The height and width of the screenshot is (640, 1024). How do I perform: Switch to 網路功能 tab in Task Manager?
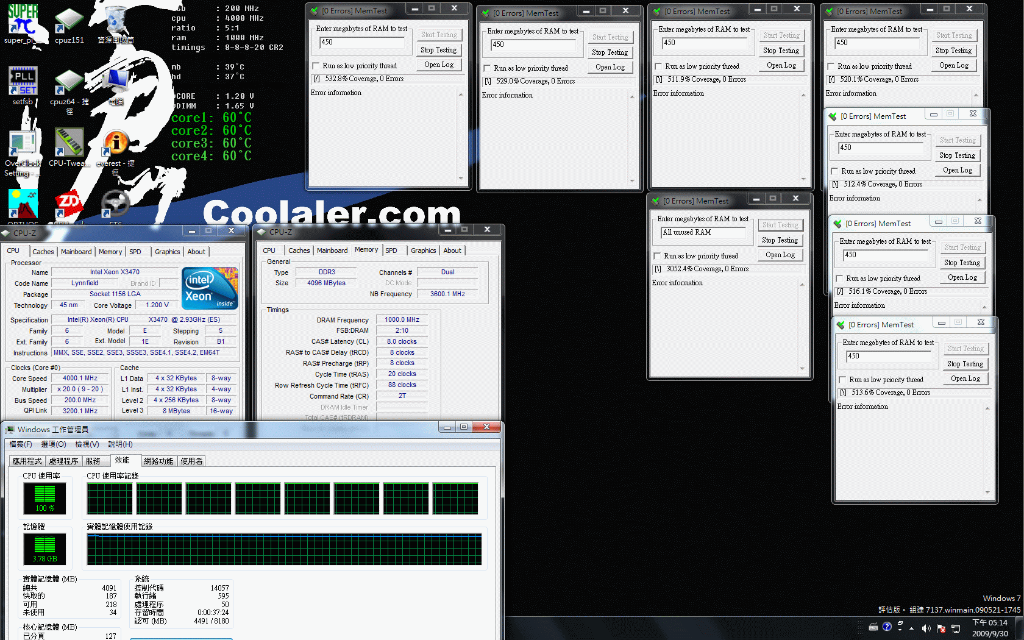click(x=158, y=461)
